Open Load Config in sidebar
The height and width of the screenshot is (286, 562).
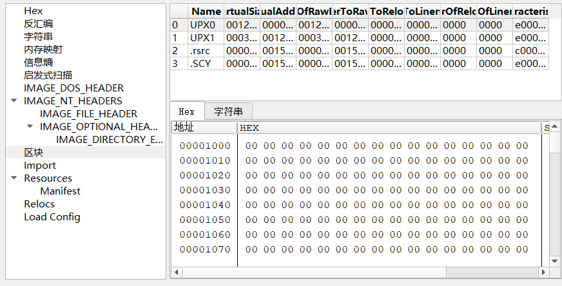tap(52, 217)
